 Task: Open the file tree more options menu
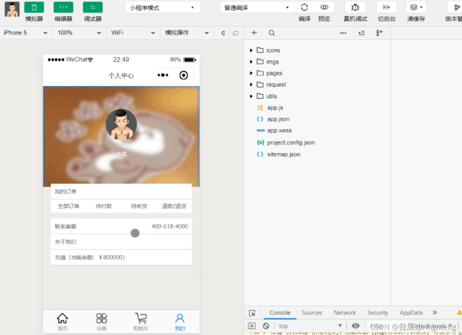[x=343, y=33]
